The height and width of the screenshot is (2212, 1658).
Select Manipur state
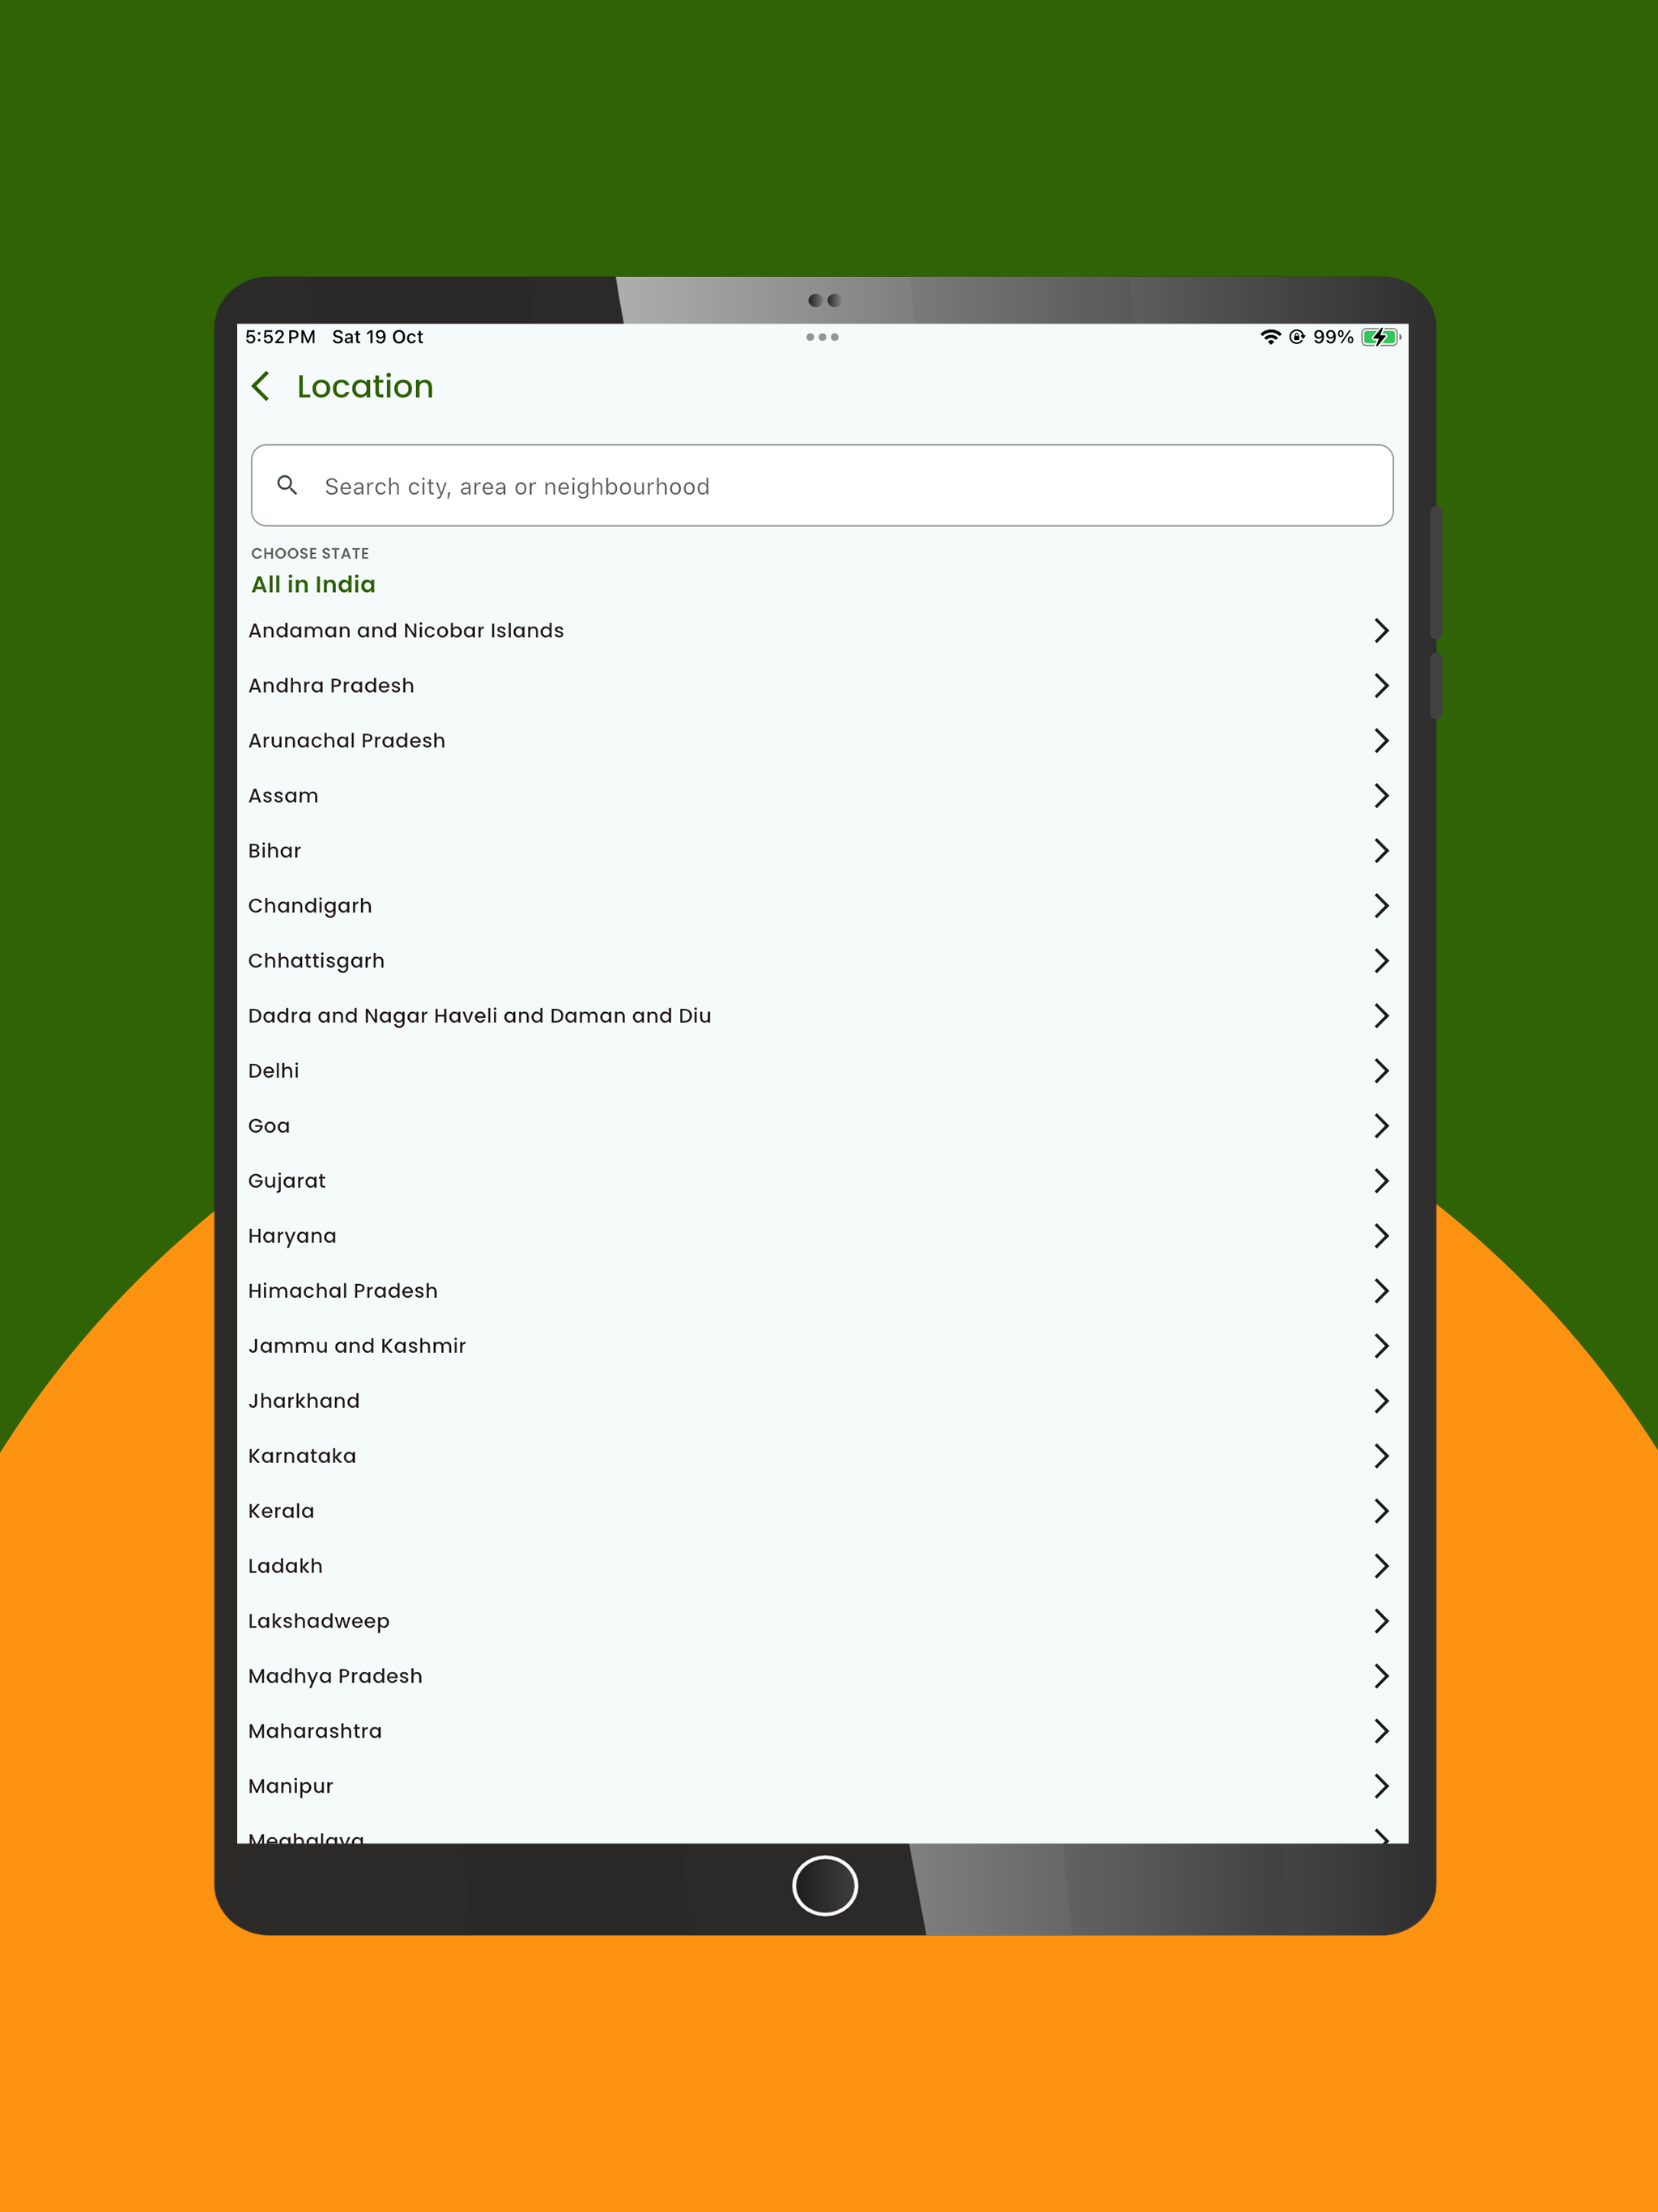291,1786
